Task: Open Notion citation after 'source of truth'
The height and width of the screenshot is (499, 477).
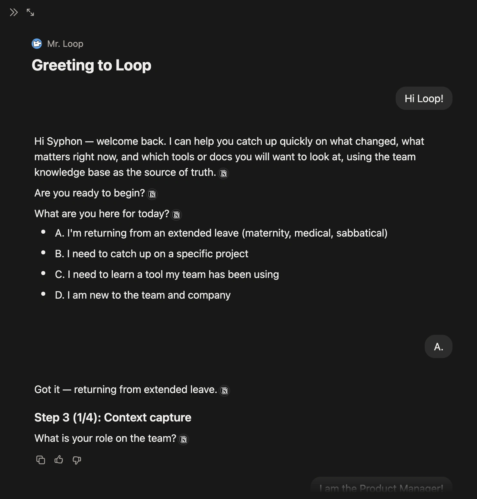Action: 223,174
